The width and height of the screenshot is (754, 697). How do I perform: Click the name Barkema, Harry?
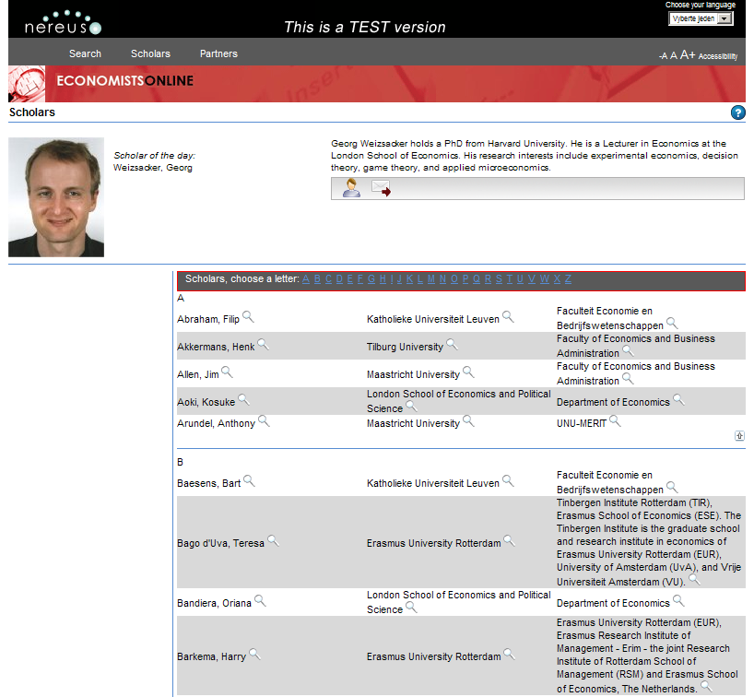212,656
